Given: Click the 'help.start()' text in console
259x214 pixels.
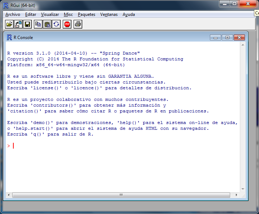Looking at the screenshot, I should pos(33,128).
